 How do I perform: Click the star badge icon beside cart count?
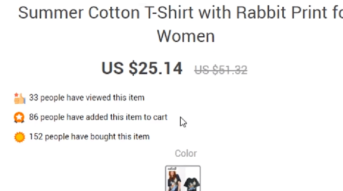pyautogui.click(x=19, y=118)
